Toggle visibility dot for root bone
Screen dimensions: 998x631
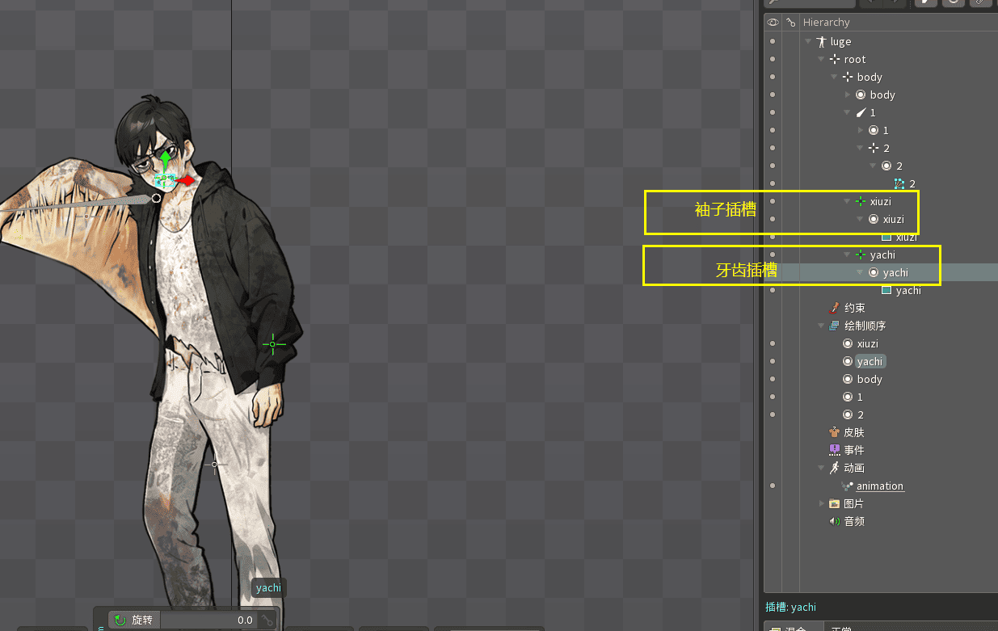(773, 59)
